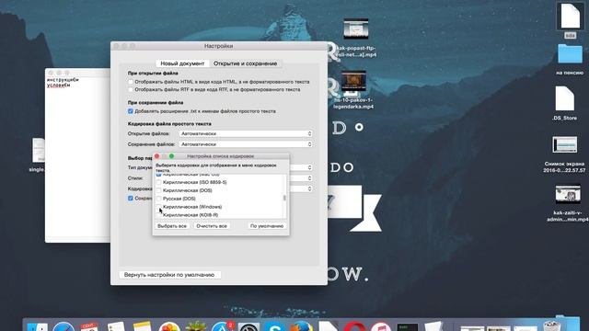Viewport: 589px width, 331px height.
Task: Launch Opera from the Dock
Action: tap(354, 327)
